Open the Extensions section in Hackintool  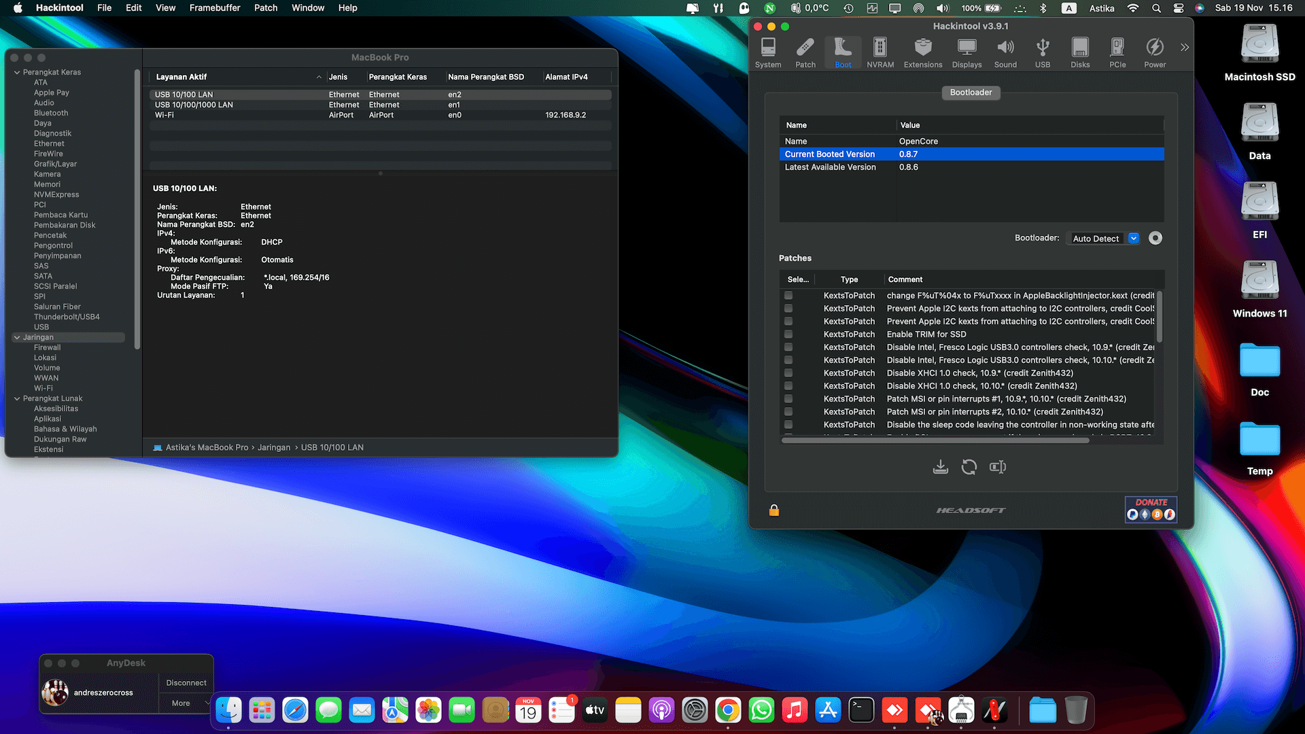pos(923,52)
